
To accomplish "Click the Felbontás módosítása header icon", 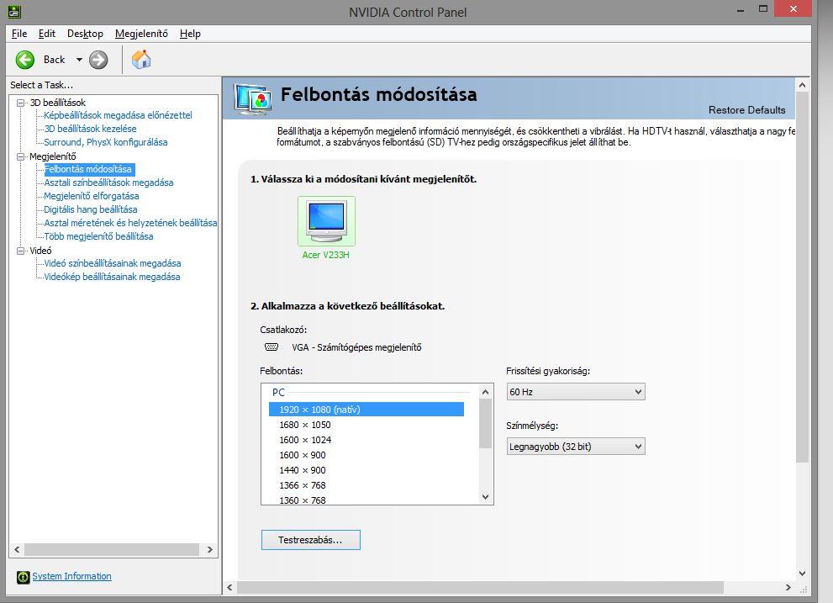I will click(x=253, y=99).
